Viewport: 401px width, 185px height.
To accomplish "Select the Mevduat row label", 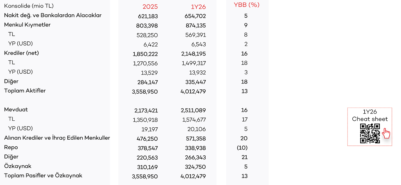I will [16, 109].
